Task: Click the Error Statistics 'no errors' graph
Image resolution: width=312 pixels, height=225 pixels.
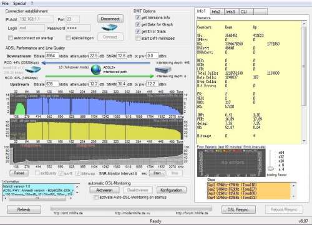Action: coord(232,163)
